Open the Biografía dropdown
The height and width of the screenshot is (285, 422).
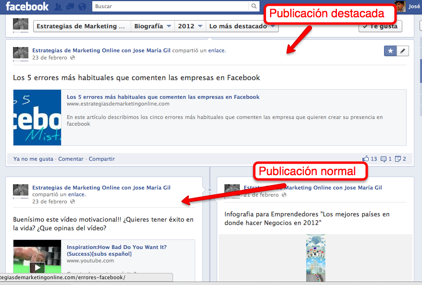tap(152, 26)
